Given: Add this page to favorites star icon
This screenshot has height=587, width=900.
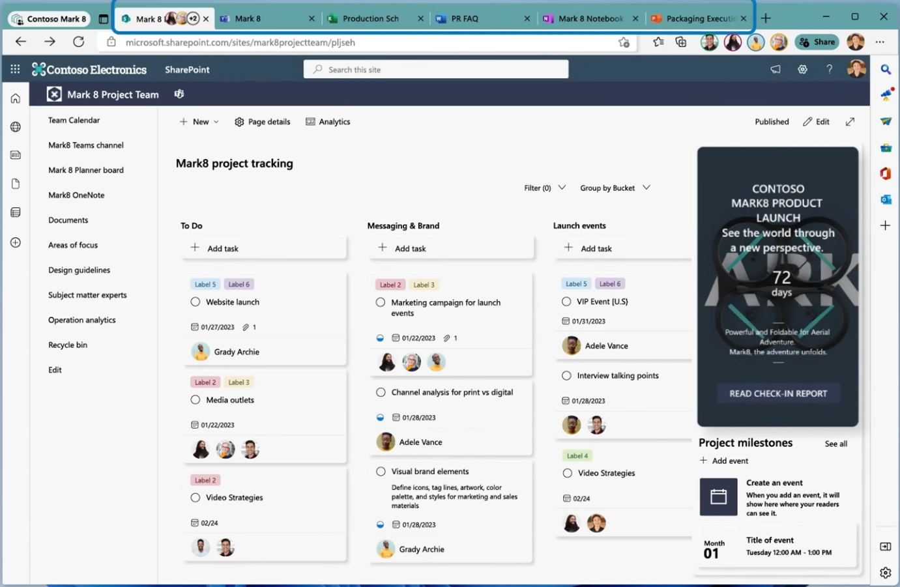Looking at the screenshot, I should coord(624,42).
